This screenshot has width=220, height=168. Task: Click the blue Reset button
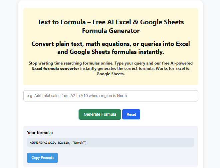[x=131, y=114]
